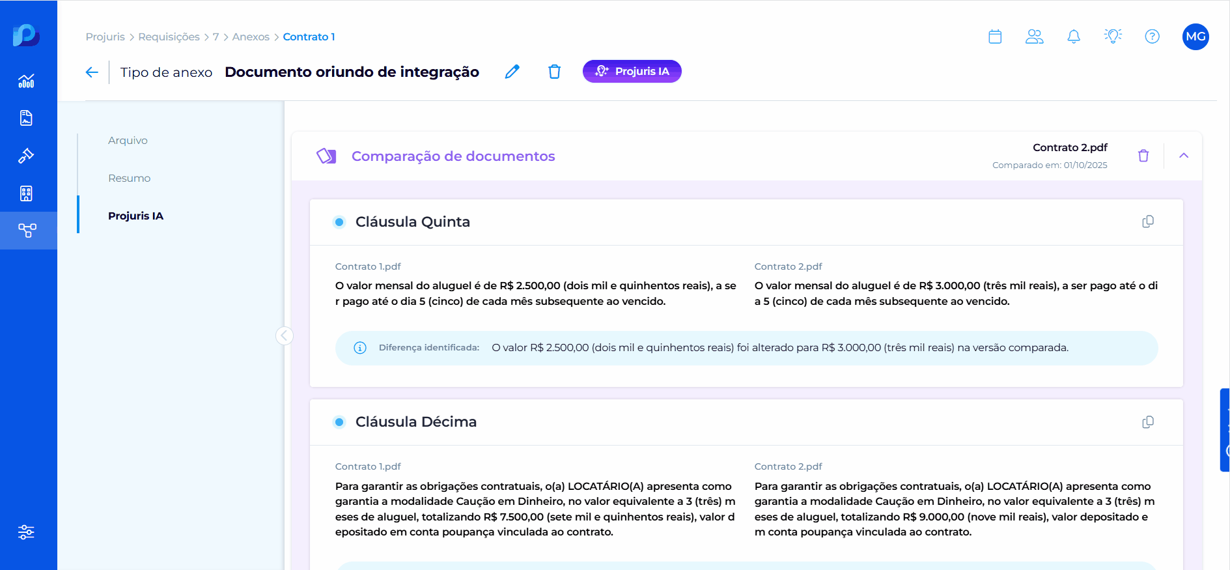The height and width of the screenshot is (570, 1230).
Task: Collapse the Comparação de documentos panel
Action: click(1184, 156)
